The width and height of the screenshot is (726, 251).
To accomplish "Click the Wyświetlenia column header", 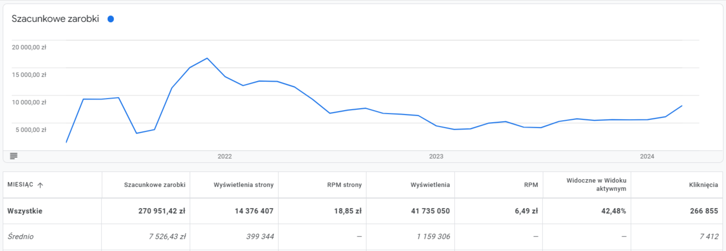I will coord(430,185).
